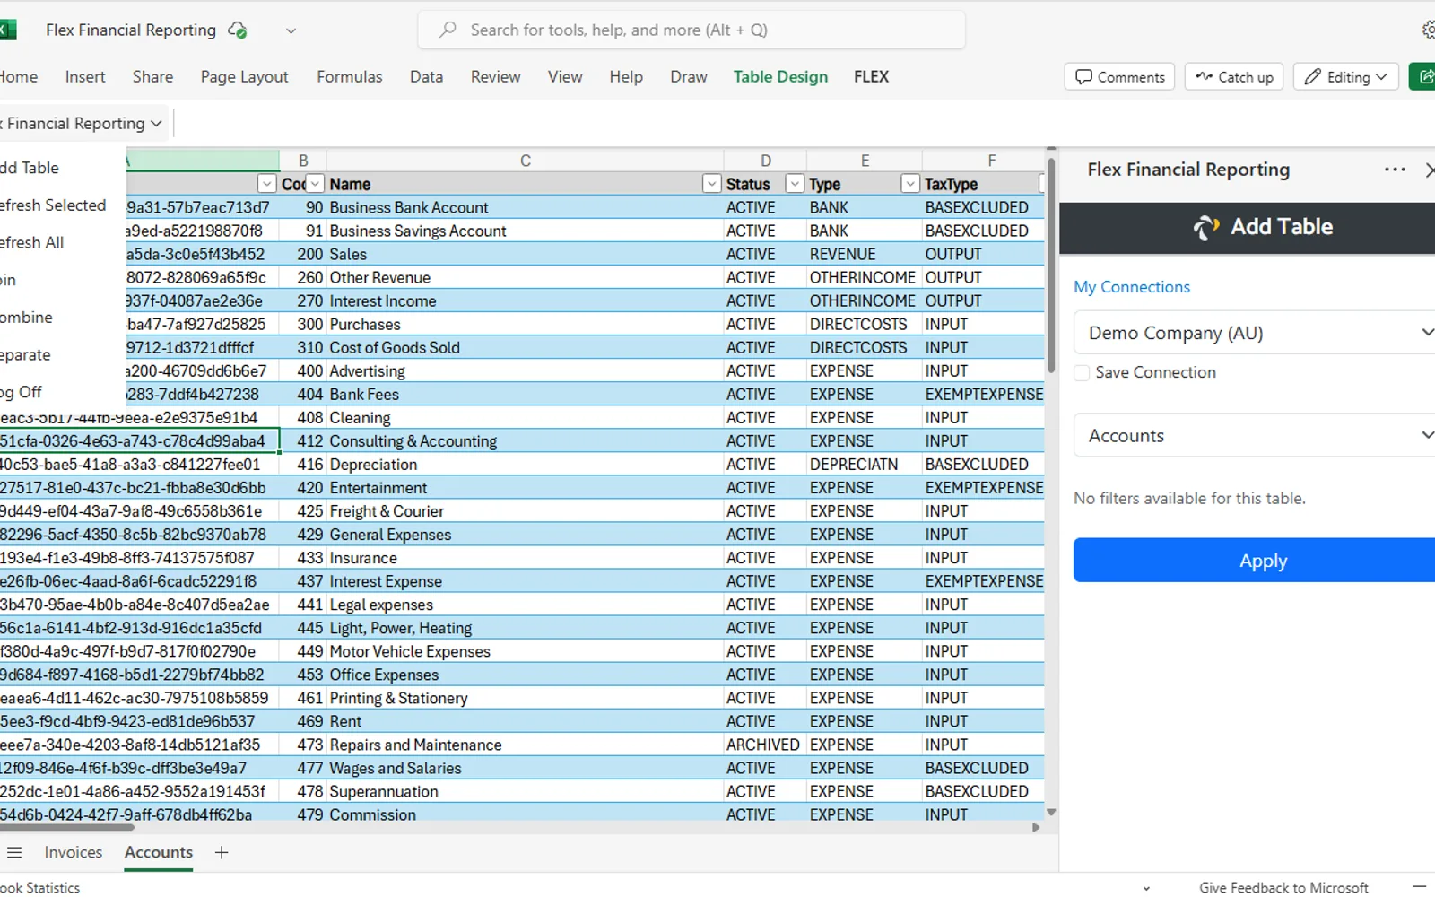1435x897 pixels.
Task: Click cell 'Cost of Goods Sold'
Action: tap(525, 347)
